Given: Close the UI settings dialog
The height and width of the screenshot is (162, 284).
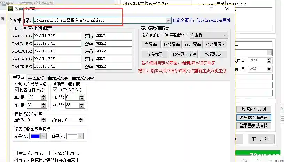Looking at the screenshot, I should coord(227,9).
